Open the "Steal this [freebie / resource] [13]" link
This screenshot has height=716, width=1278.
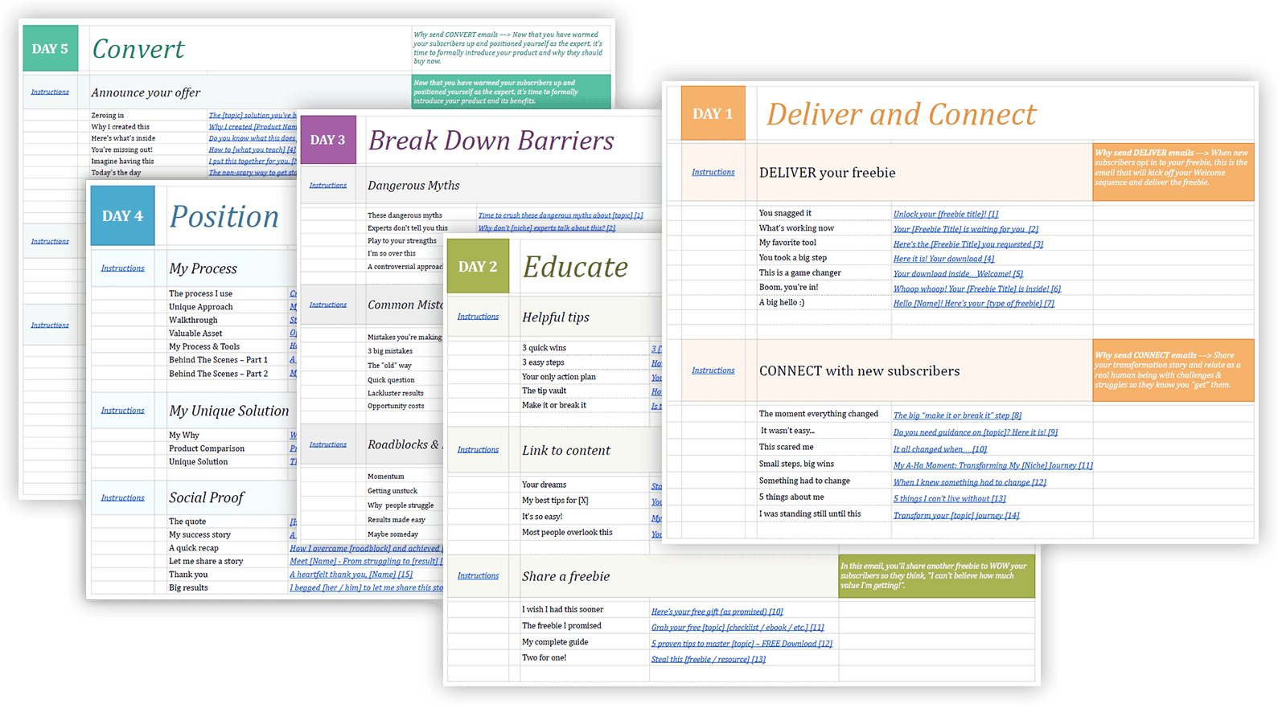pos(708,659)
